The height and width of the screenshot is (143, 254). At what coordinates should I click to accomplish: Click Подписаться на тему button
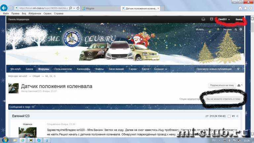[x=222, y=85]
